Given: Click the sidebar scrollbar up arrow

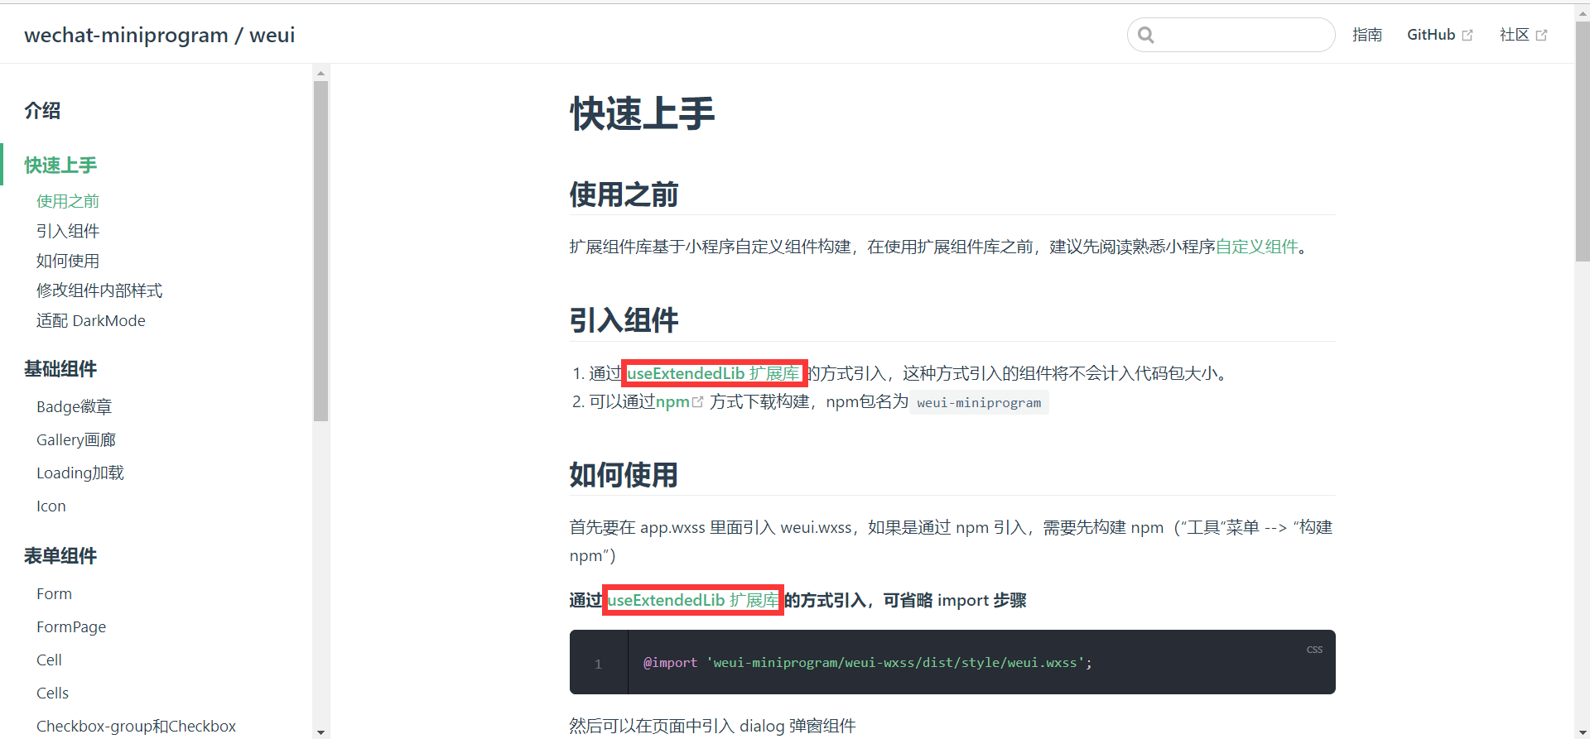Looking at the screenshot, I should pos(320,73).
